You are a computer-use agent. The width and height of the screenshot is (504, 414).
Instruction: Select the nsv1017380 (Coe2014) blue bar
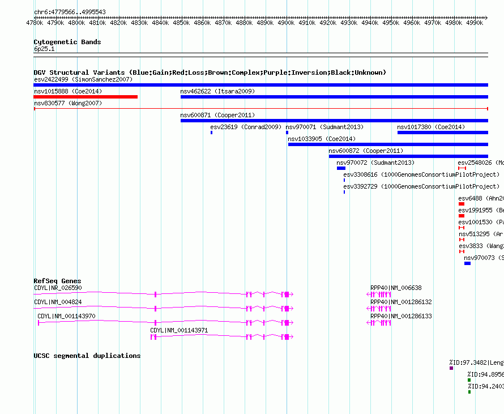point(443,133)
